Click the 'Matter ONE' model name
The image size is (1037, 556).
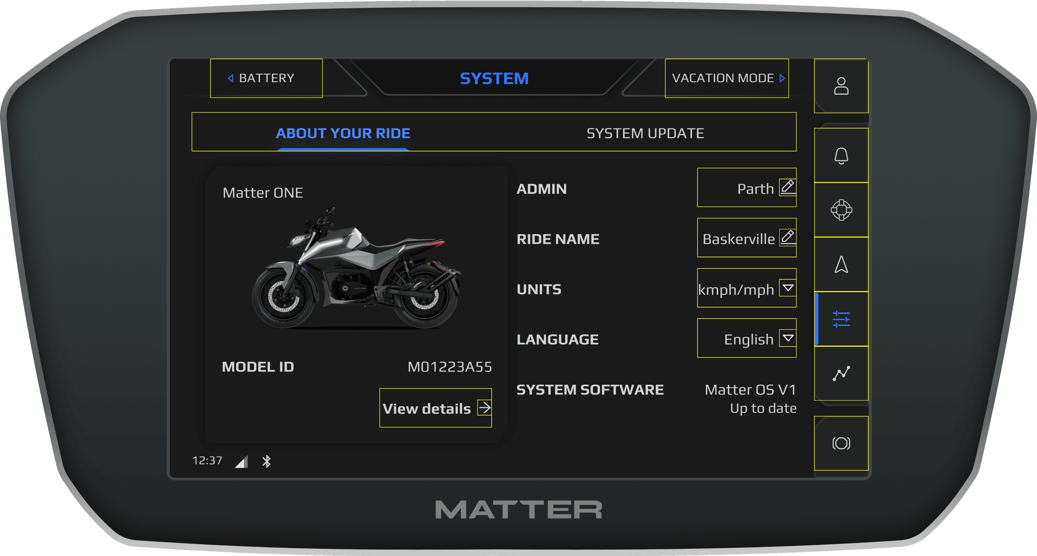[x=263, y=193]
